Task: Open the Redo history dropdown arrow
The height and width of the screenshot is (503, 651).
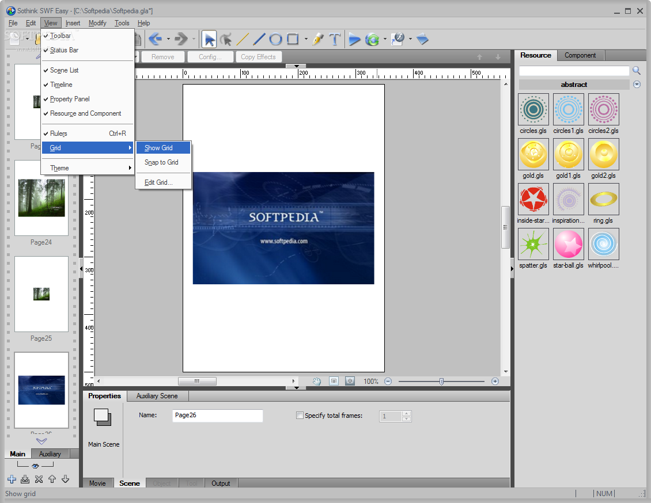Action: [x=194, y=39]
